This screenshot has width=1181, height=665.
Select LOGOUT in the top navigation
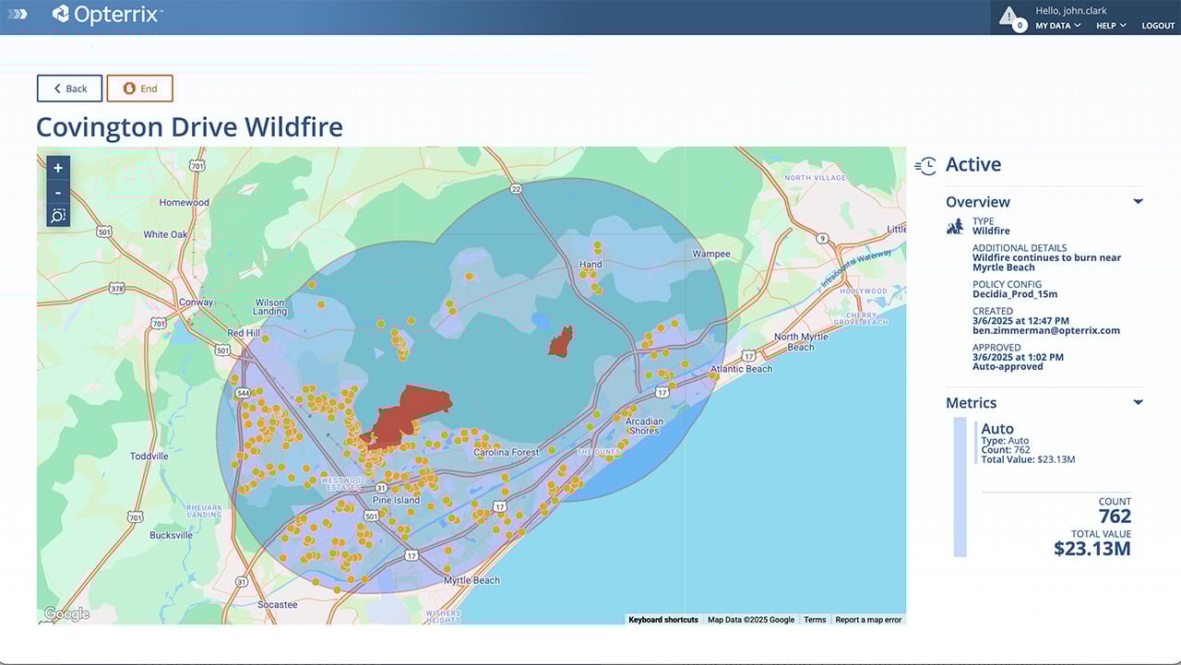[x=1158, y=25]
